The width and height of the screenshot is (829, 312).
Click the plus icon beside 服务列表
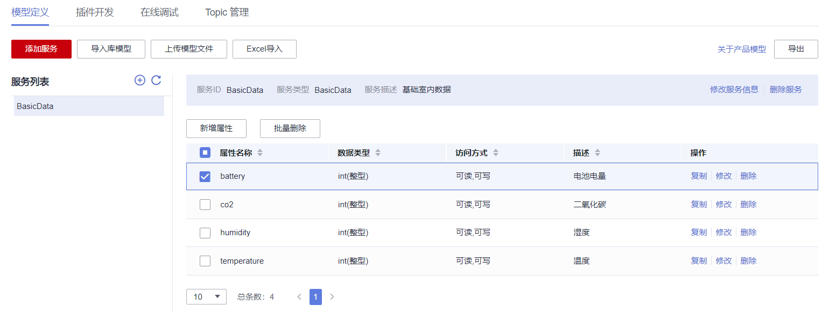point(139,81)
